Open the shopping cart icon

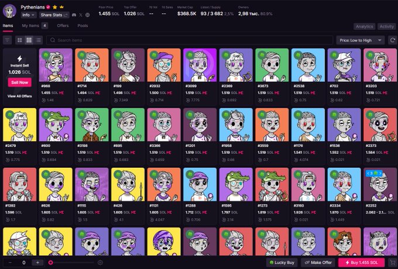point(393,263)
